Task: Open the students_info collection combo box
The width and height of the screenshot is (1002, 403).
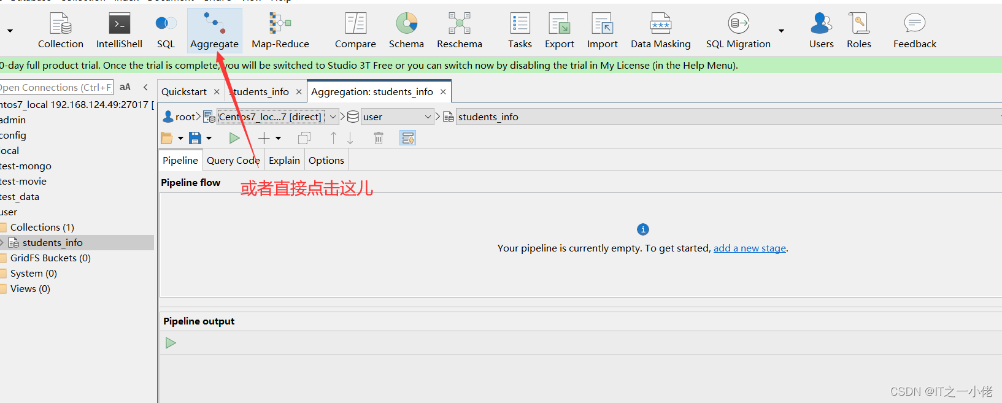Action: [x=729, y=117]
